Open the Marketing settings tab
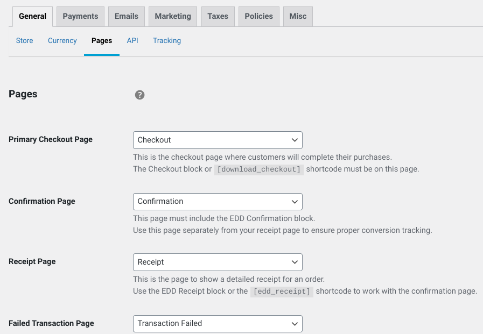Viewport: 483px width, 334px height. (172, 16)
